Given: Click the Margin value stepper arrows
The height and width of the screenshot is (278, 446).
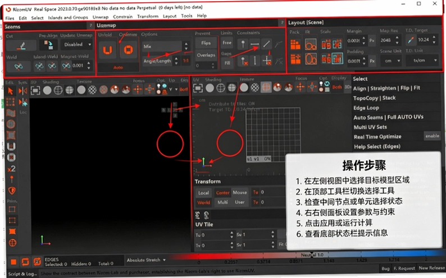Looking at the screenshot, I should [364, 40].
